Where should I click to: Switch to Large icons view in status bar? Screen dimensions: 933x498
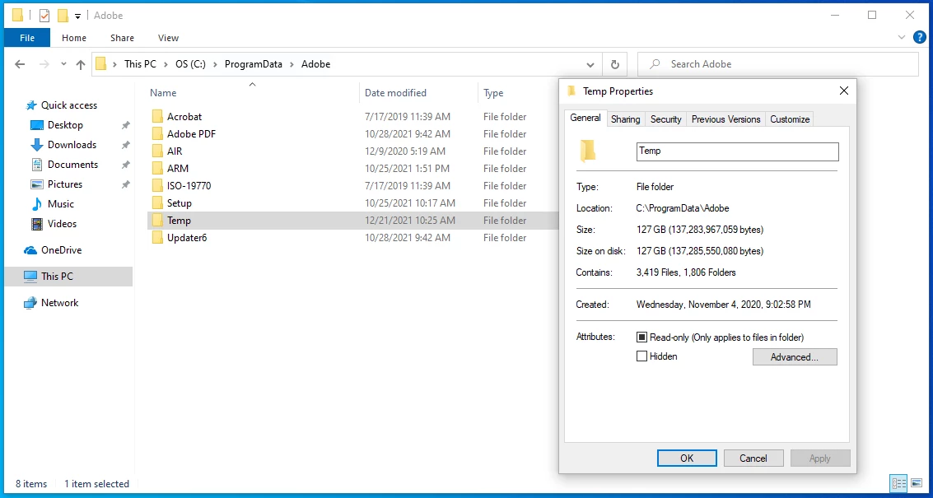(x=918, y=483)
